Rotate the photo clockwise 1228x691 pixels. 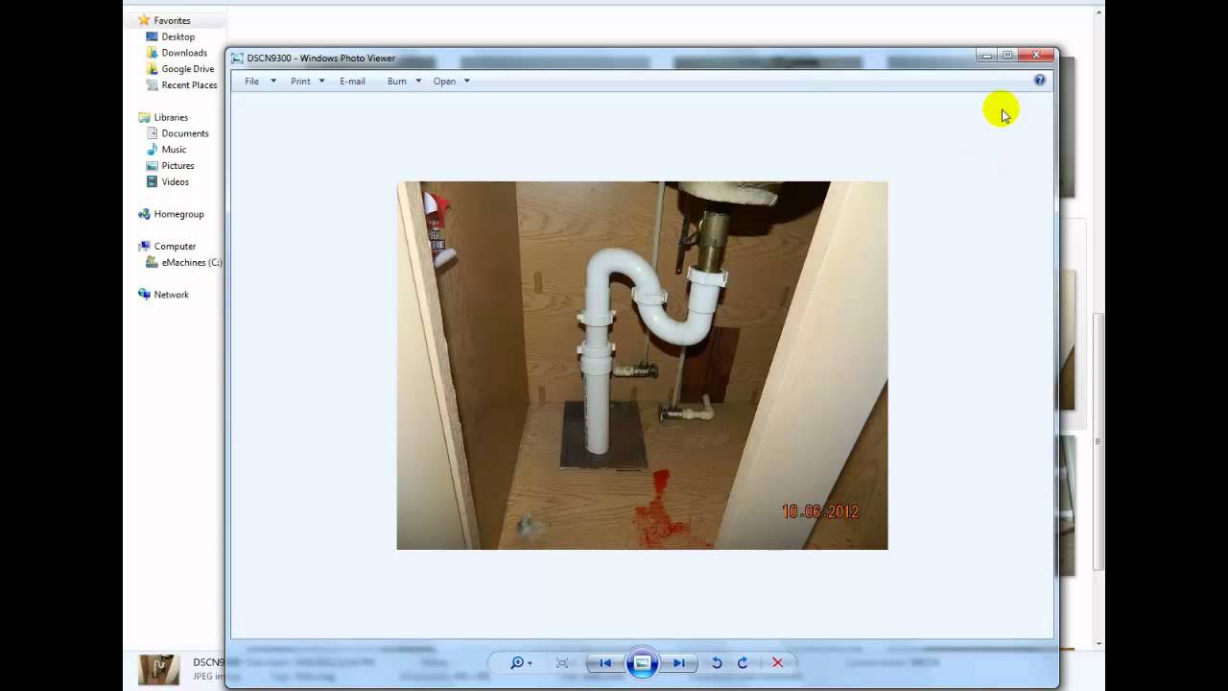(x=743, y=662)
